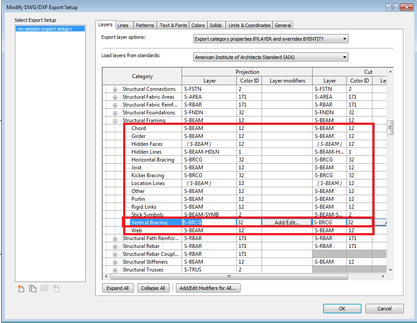The width and height of the screenshot is (417, 323).
Task: Click the S-FSTN projection layer cell
Action: point(209,89)
